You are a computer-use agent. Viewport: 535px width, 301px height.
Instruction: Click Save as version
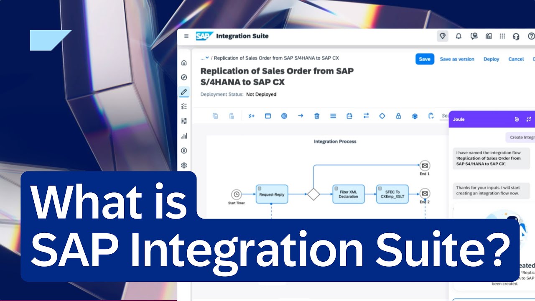(457, 59)
